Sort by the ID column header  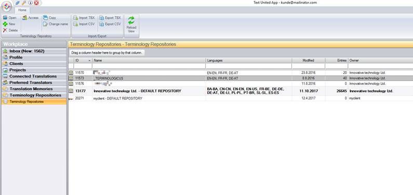pyautogui.click(x=83, y=61)
